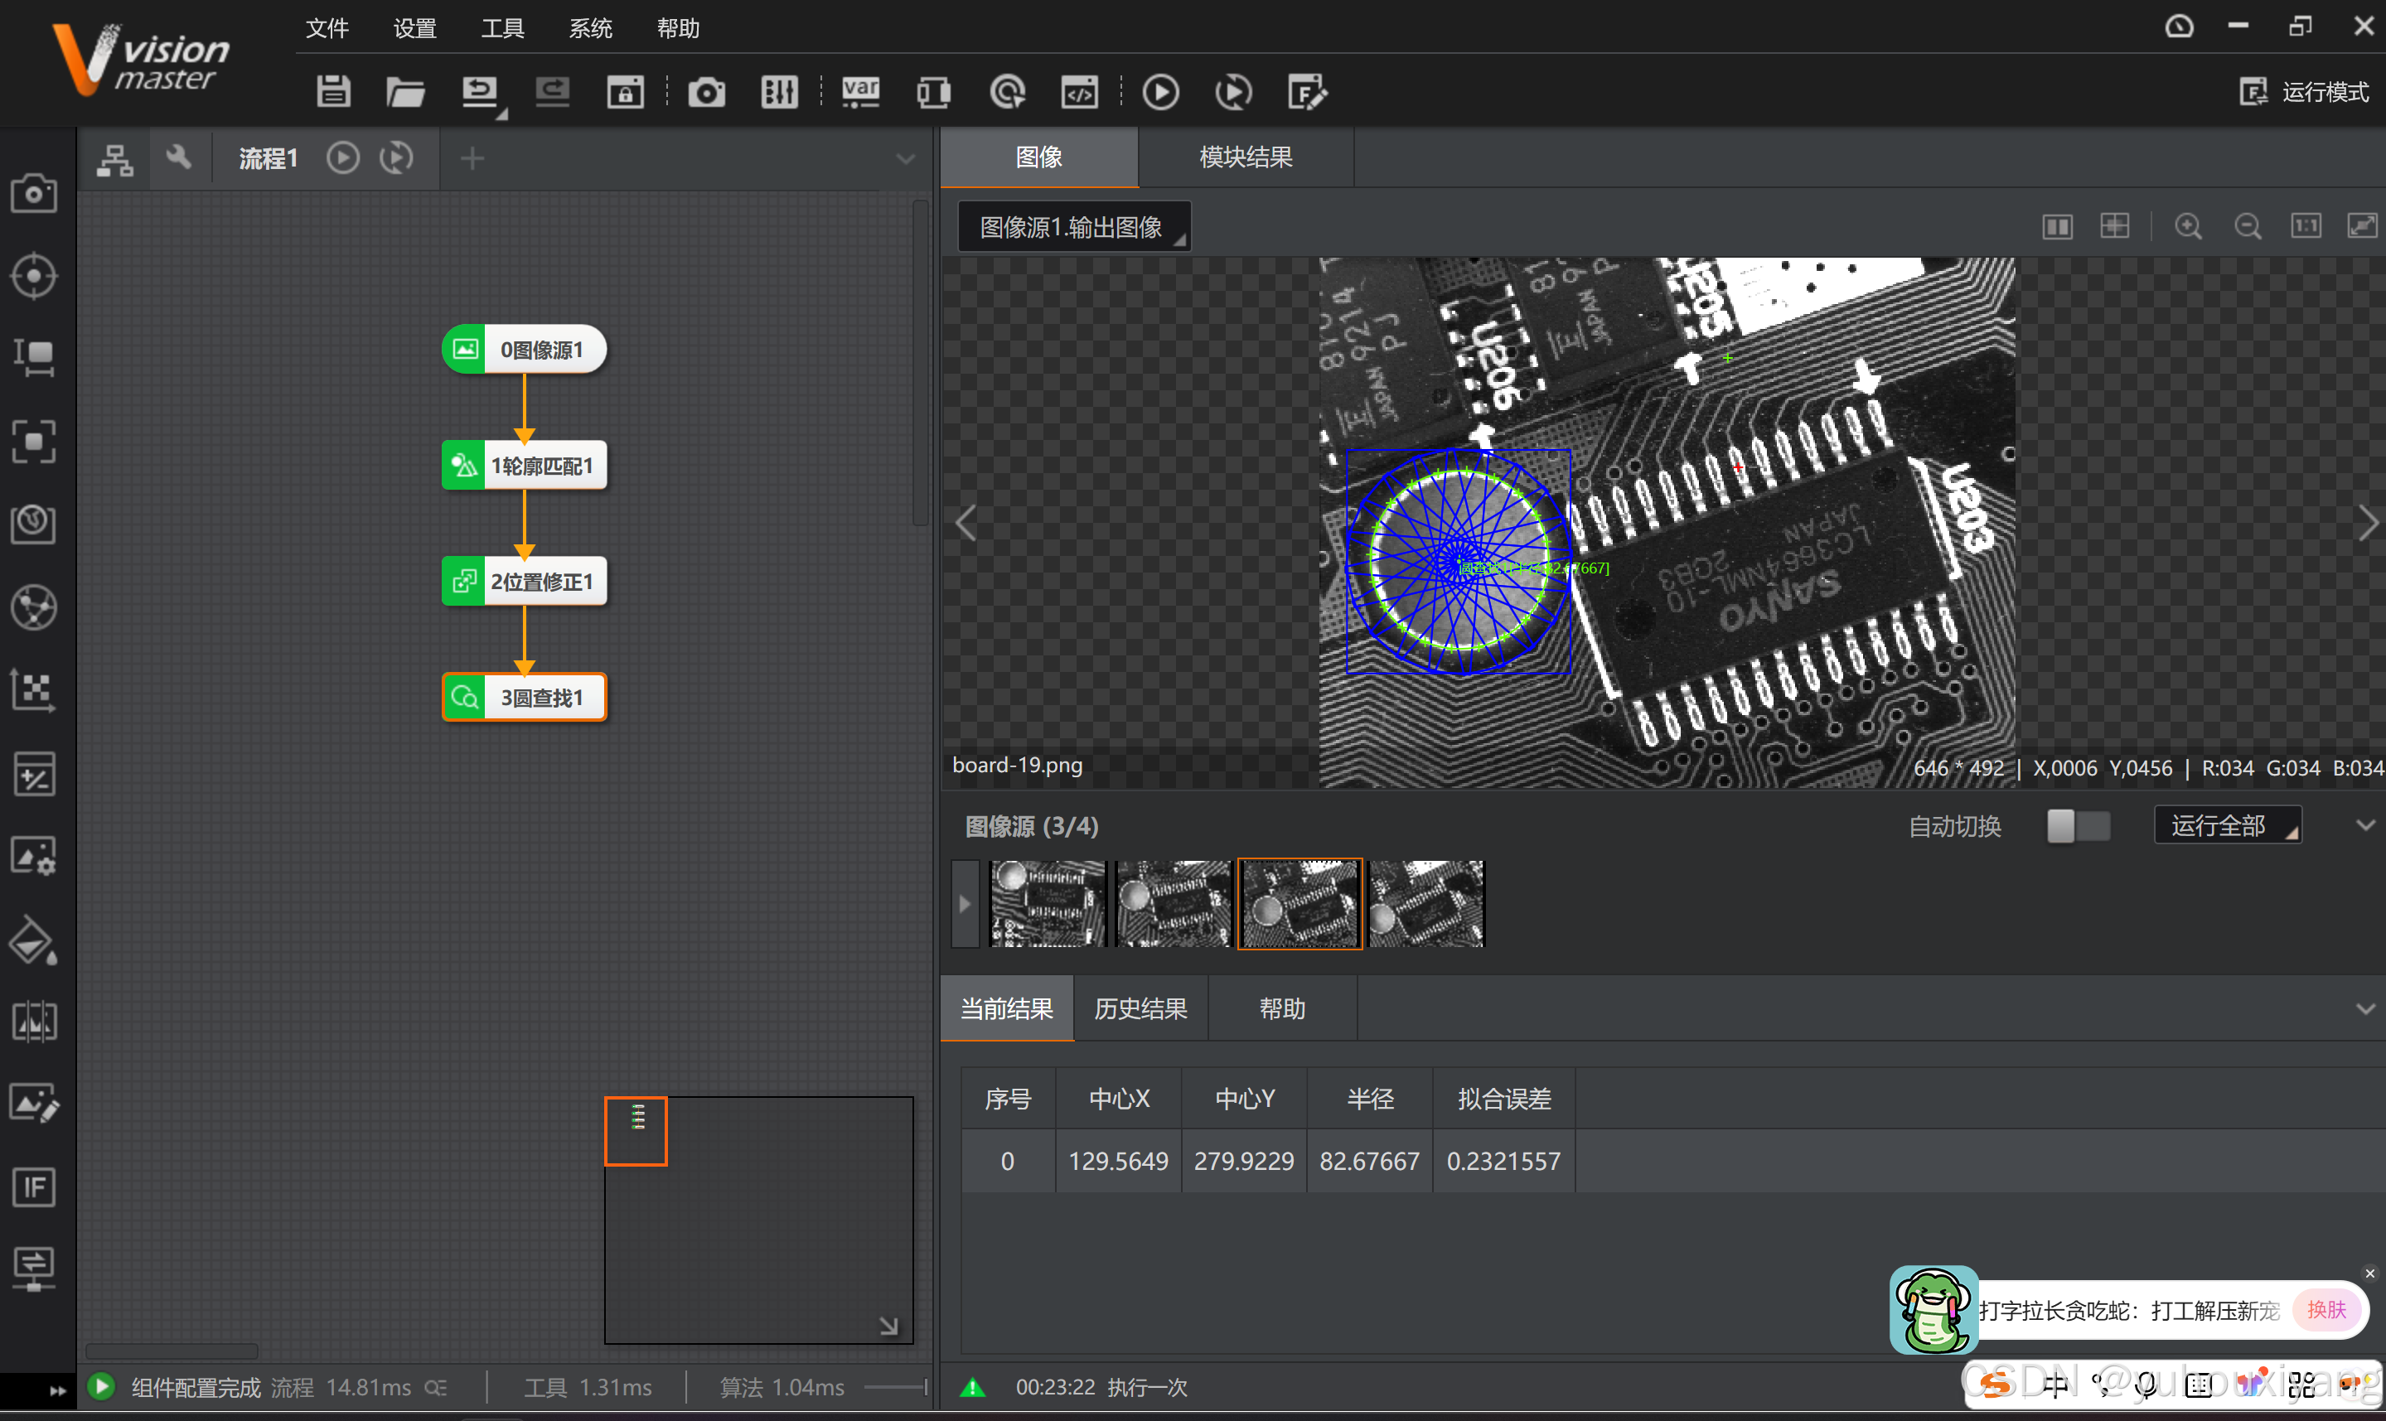Click the 运行模式 button
This screenshot has height=1421, width=2386.
tap(2306, 92)
